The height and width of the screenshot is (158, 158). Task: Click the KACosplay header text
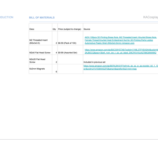(x=151, y=17)
